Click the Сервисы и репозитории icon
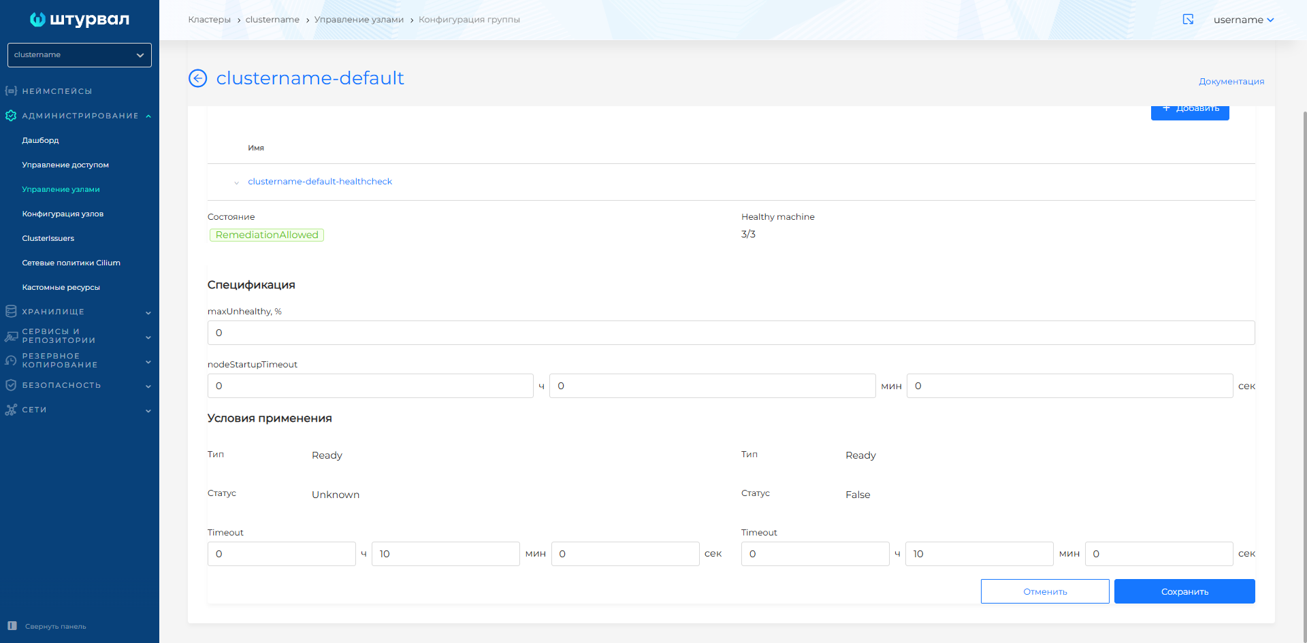 point(11,336)
